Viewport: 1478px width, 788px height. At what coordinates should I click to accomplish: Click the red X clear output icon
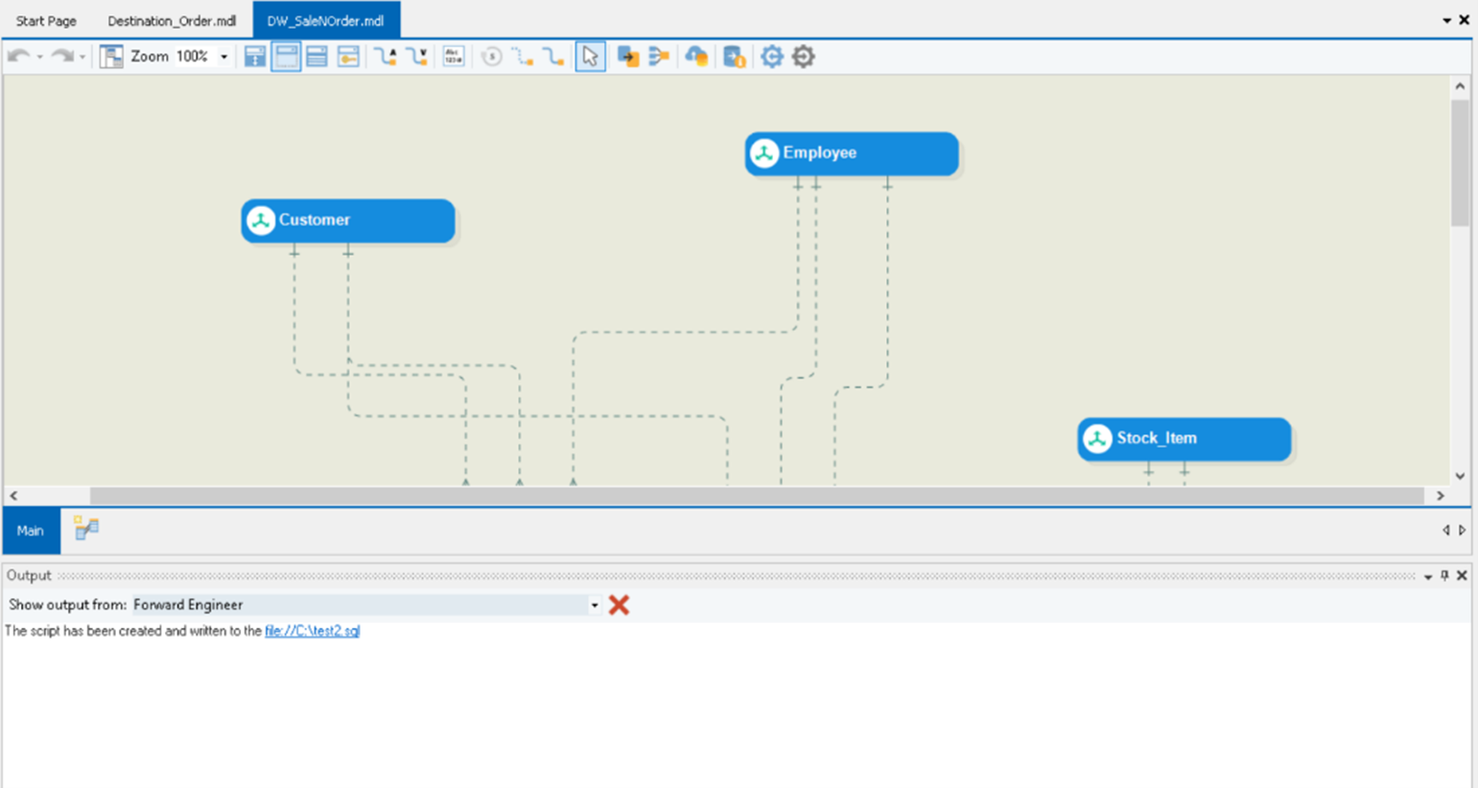(620, 605)
